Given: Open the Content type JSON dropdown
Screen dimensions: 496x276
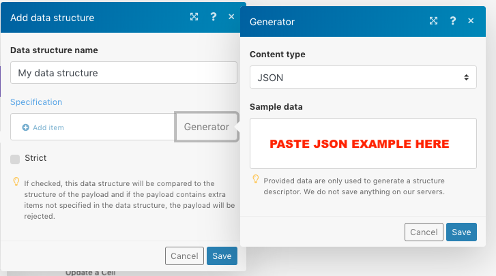Looking at the screenshot, I should coord(363,77).
